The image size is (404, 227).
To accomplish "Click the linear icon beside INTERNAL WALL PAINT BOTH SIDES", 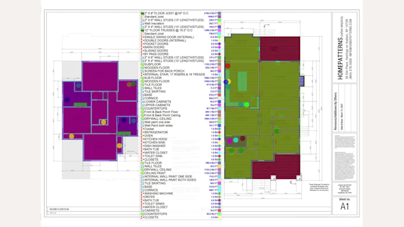I will pyautogui.click(x=142, y=180).
